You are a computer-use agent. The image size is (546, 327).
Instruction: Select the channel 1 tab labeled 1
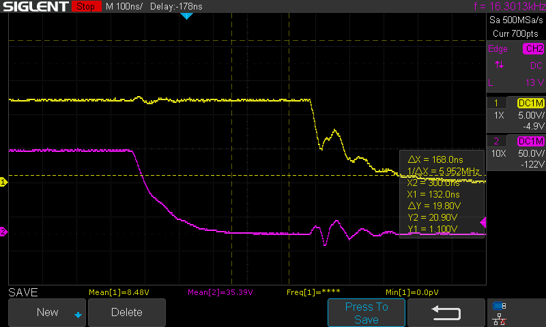[495, 103]
